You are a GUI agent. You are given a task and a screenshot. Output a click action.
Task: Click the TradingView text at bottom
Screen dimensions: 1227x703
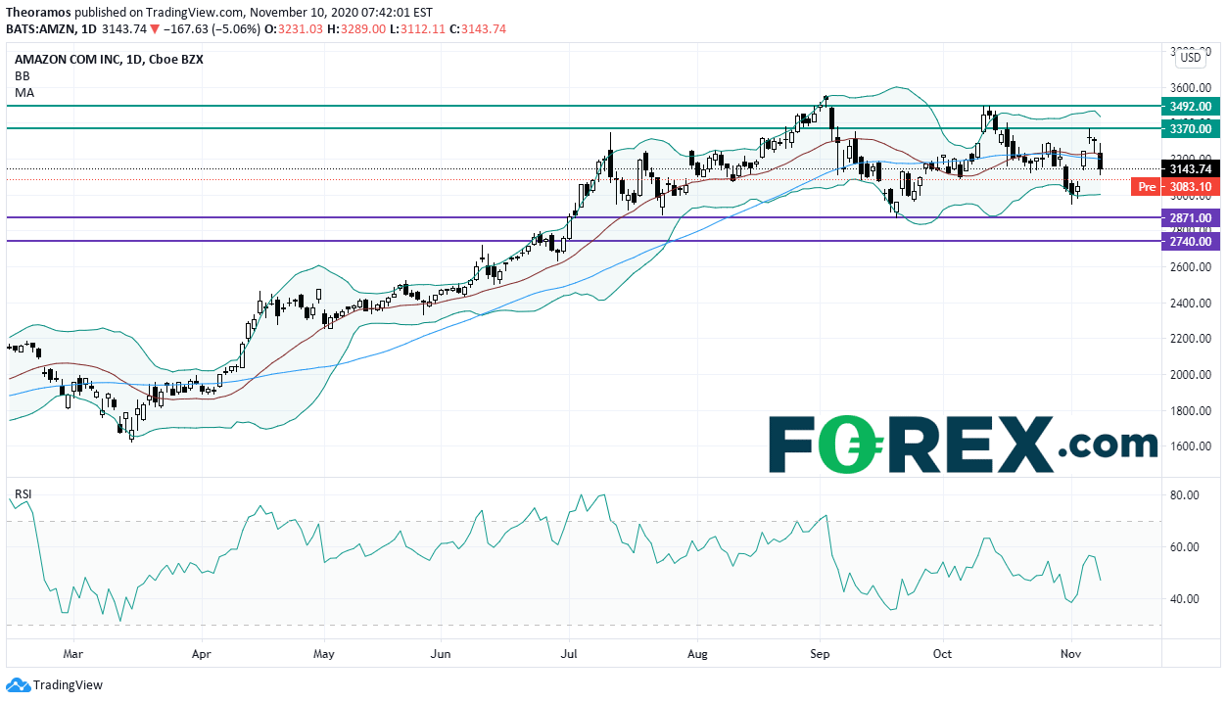pos(68,685)
